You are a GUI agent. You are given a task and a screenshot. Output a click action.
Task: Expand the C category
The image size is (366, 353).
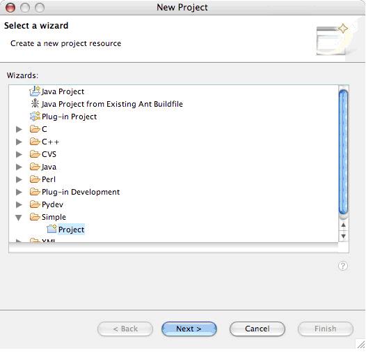click(x=19, y=129)
